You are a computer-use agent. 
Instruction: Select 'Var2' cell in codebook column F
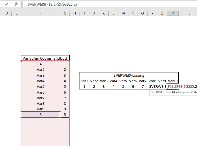click(x=41, y=70)
